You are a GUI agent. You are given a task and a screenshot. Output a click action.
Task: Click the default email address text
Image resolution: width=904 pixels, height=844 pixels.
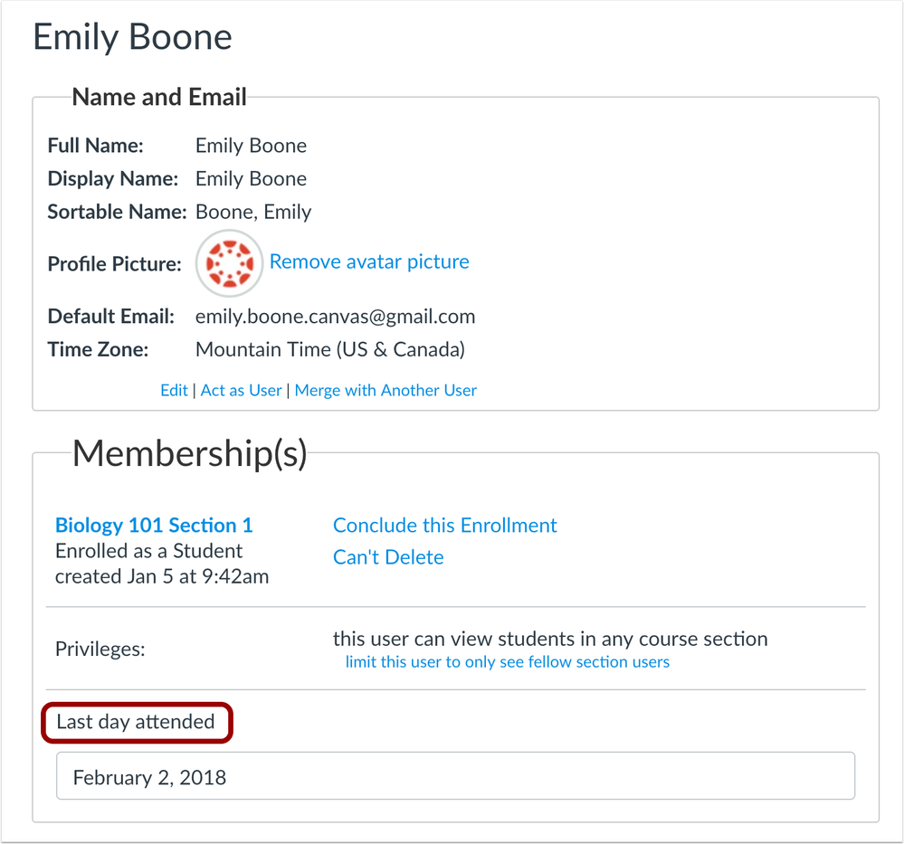(x=335, y=317)
